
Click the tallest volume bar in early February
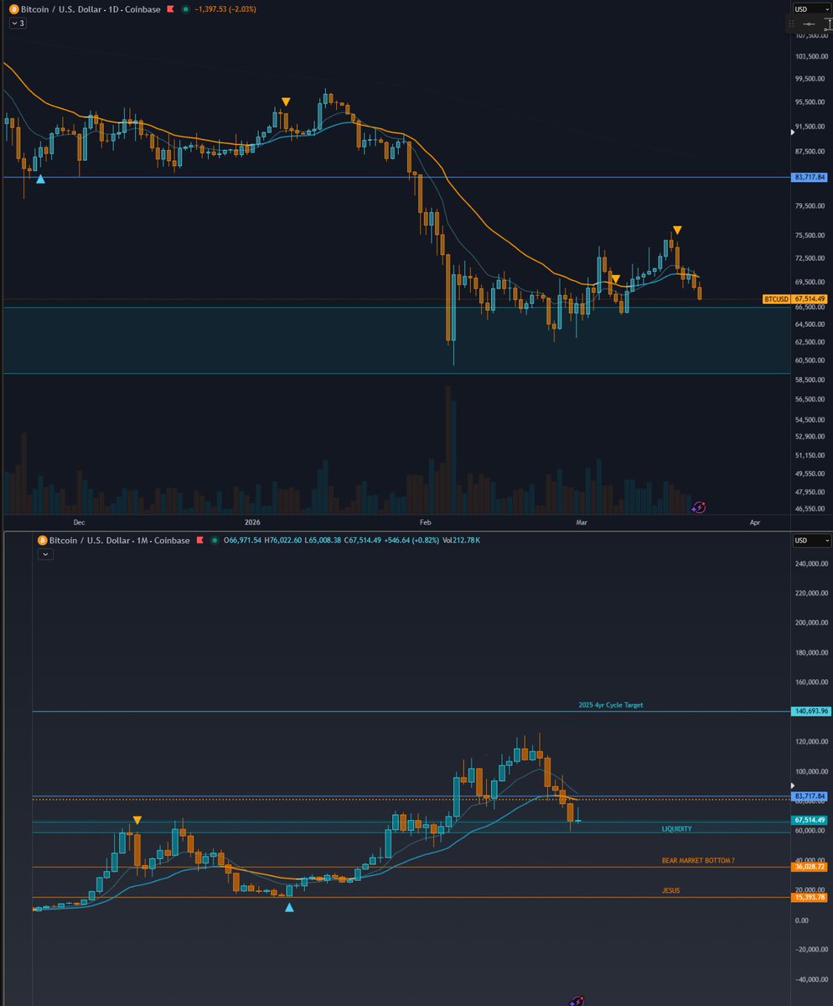[448, 450]
